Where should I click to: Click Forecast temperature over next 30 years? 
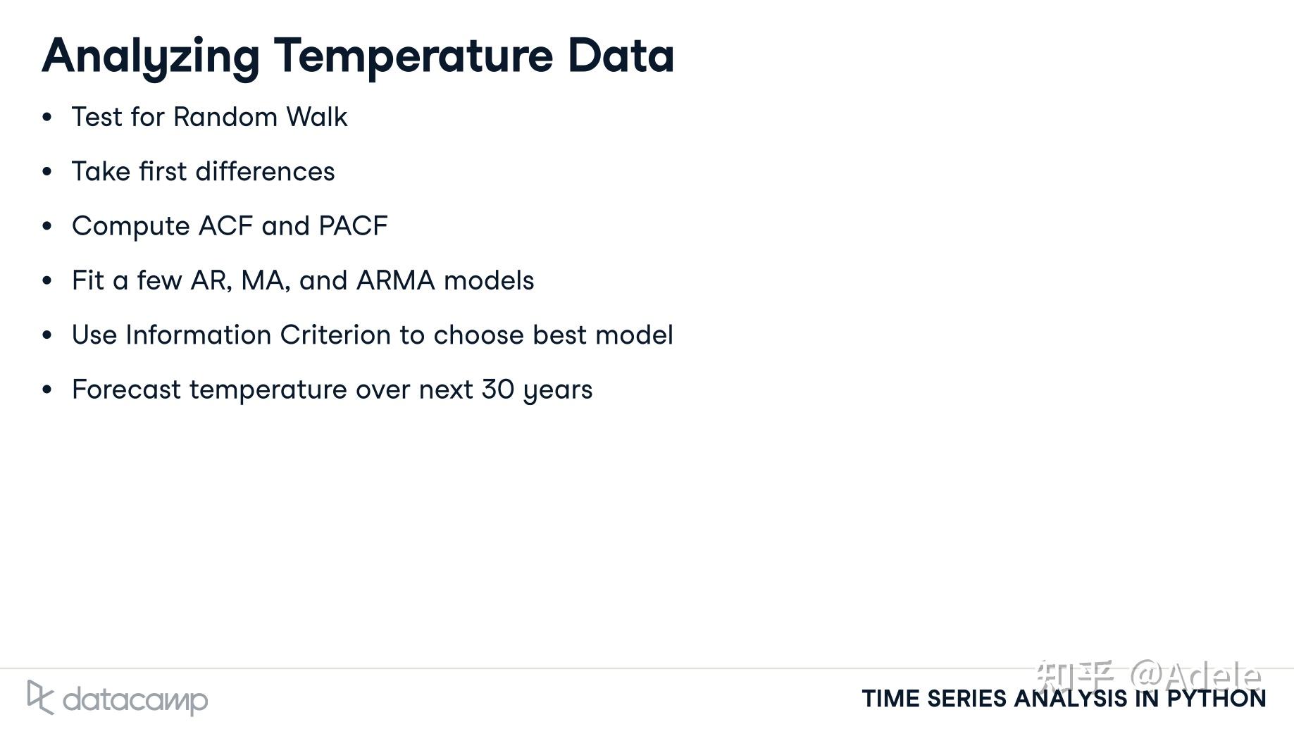tap(332, 390)
